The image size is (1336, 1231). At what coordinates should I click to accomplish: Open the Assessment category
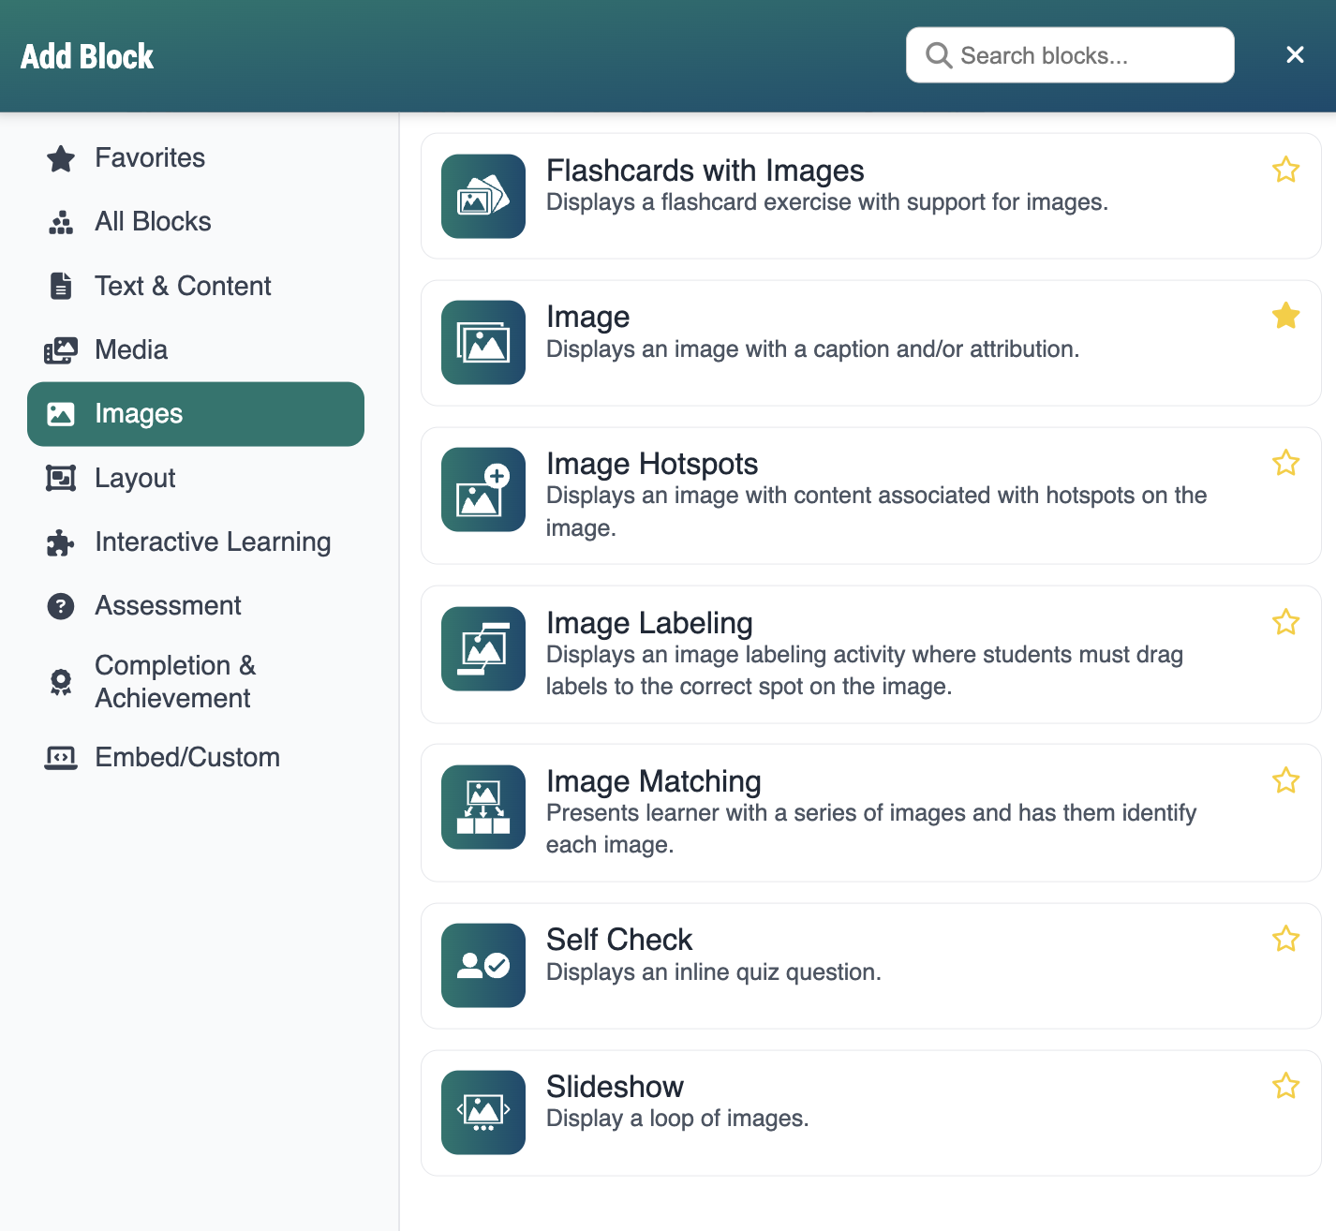[196, 606]
